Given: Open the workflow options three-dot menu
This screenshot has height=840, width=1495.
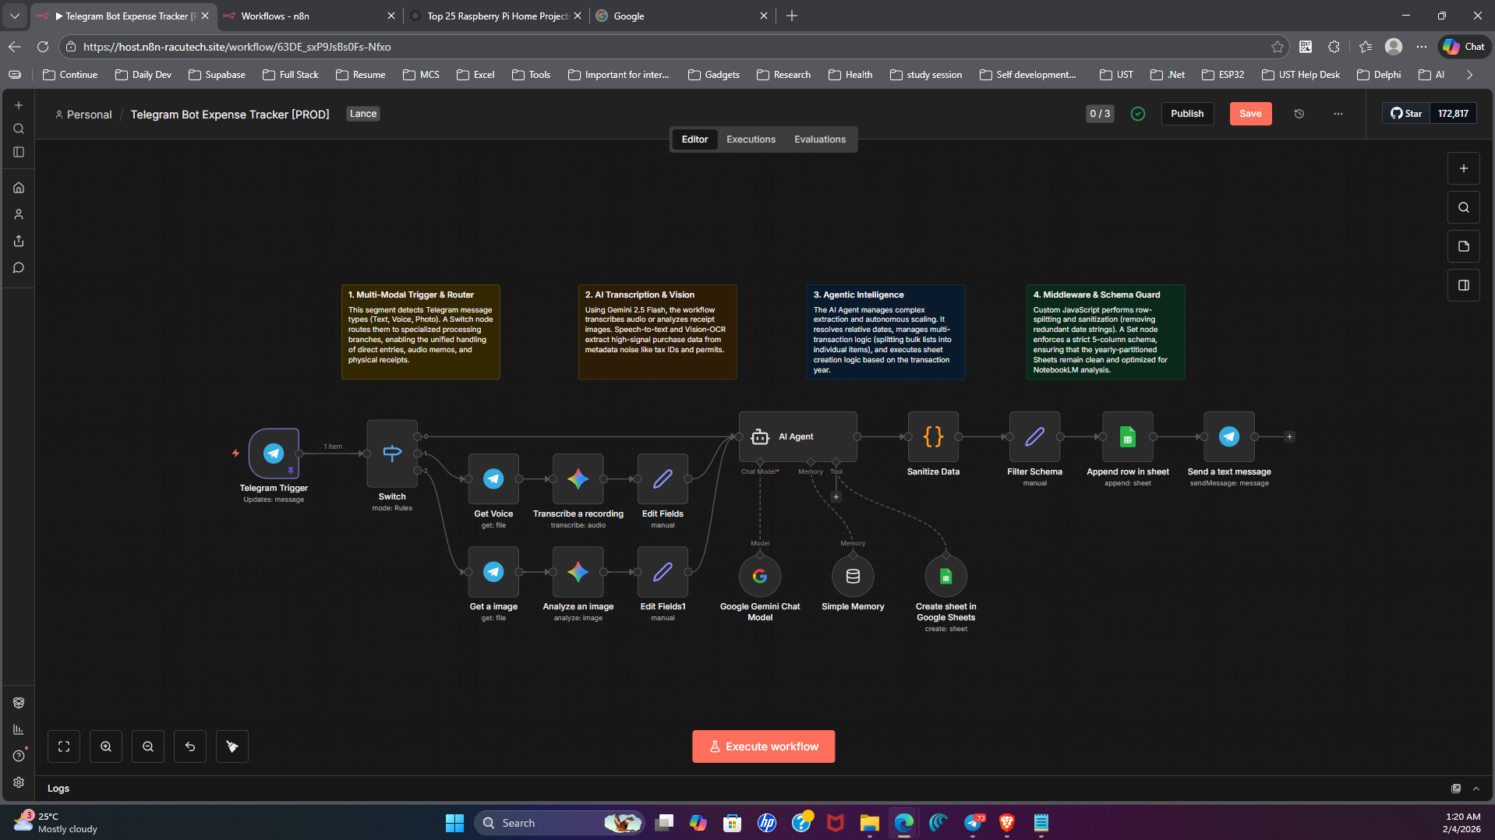Looking at the screenshot, I should (1338, 114).
